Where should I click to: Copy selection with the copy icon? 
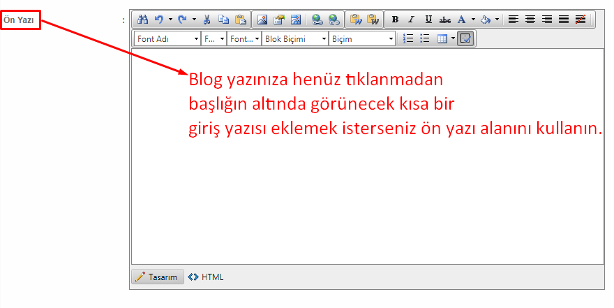(223, 19)
